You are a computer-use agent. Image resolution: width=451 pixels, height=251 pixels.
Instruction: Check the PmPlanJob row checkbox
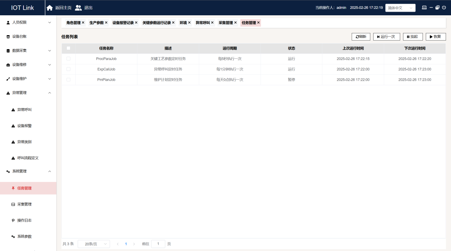(68, 80)
